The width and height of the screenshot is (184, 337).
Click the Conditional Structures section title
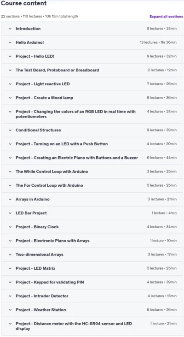pos(38,130)
